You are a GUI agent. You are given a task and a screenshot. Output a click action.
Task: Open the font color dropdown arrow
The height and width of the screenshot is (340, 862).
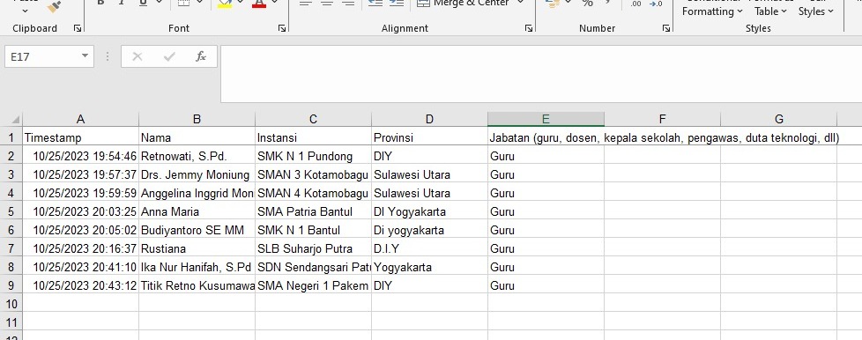274,3
